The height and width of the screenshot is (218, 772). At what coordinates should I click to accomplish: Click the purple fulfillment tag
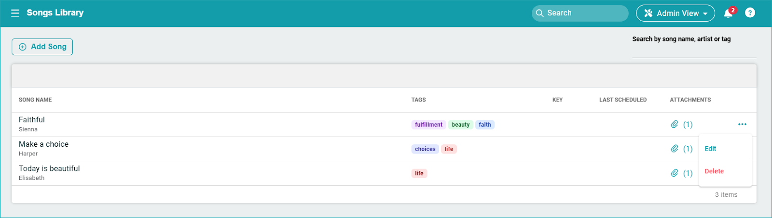(x=428, y=125)
